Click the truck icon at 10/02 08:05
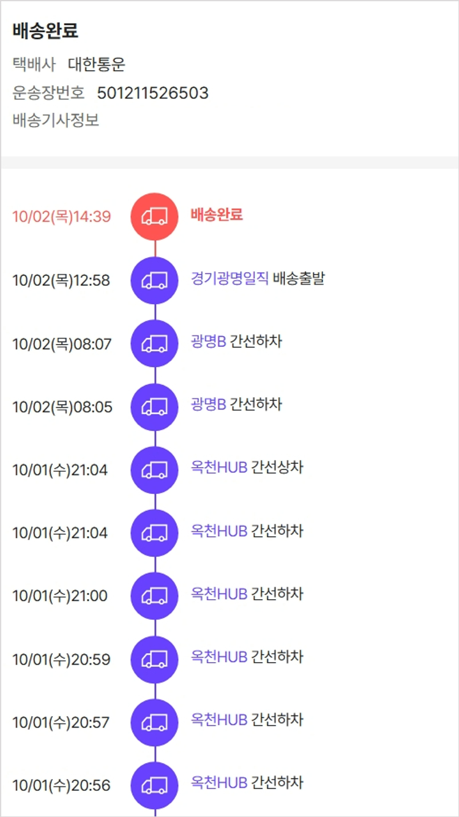The height and width of the screenshot is (817, 459). coord(155,406)
